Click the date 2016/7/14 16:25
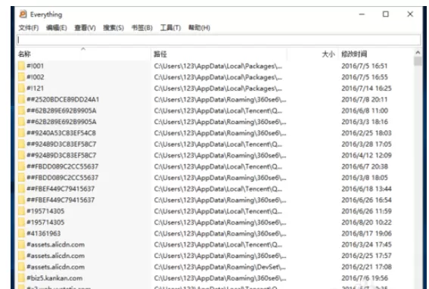This screenshot has height=289, width=429. click(x=366, y=89)
